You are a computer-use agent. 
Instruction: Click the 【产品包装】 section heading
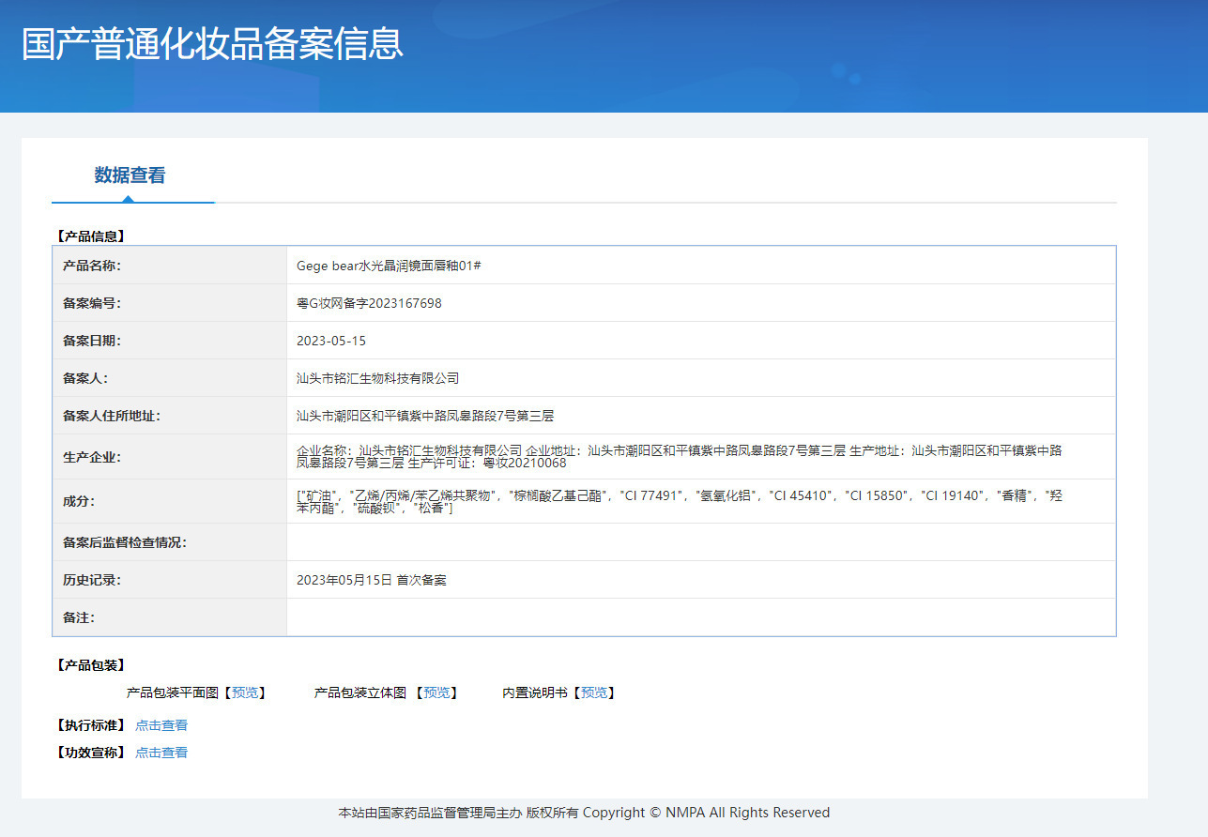tap(90, 665)
